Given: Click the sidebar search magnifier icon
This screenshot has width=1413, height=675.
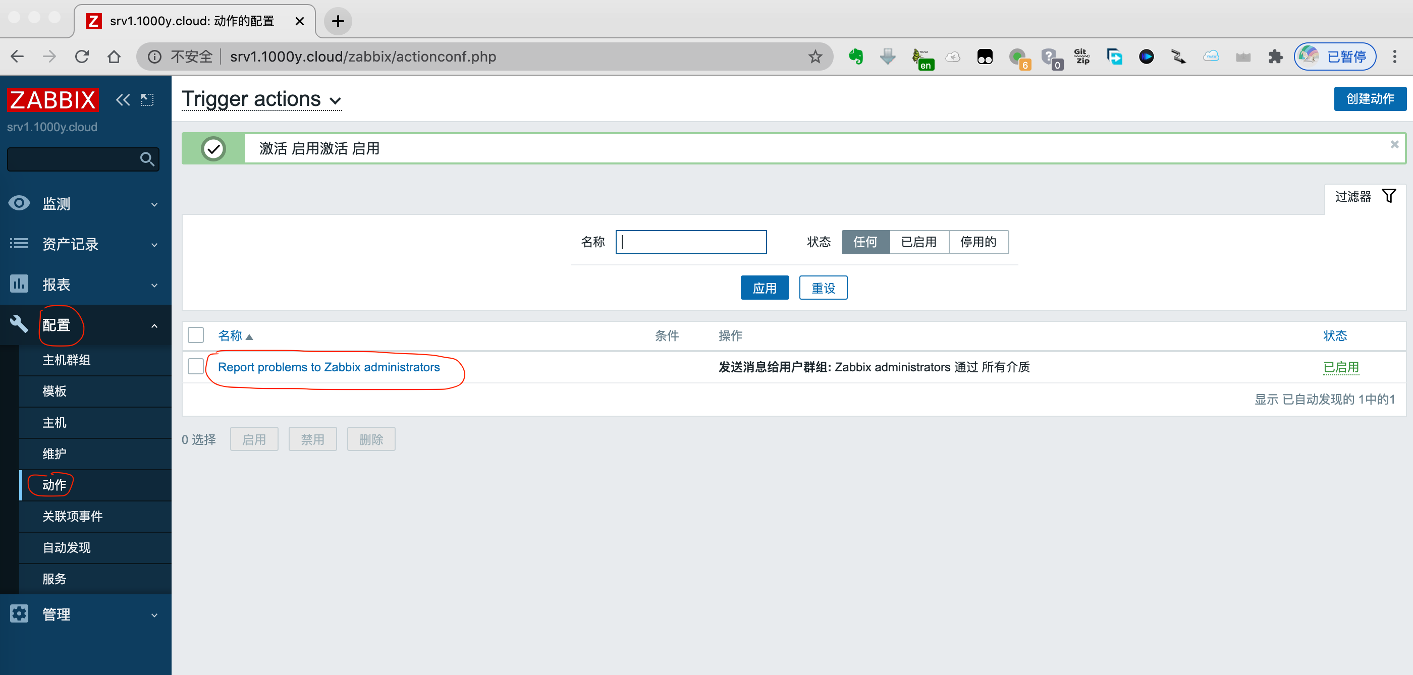Looking at the screenshot, I should tap(146, 159).
